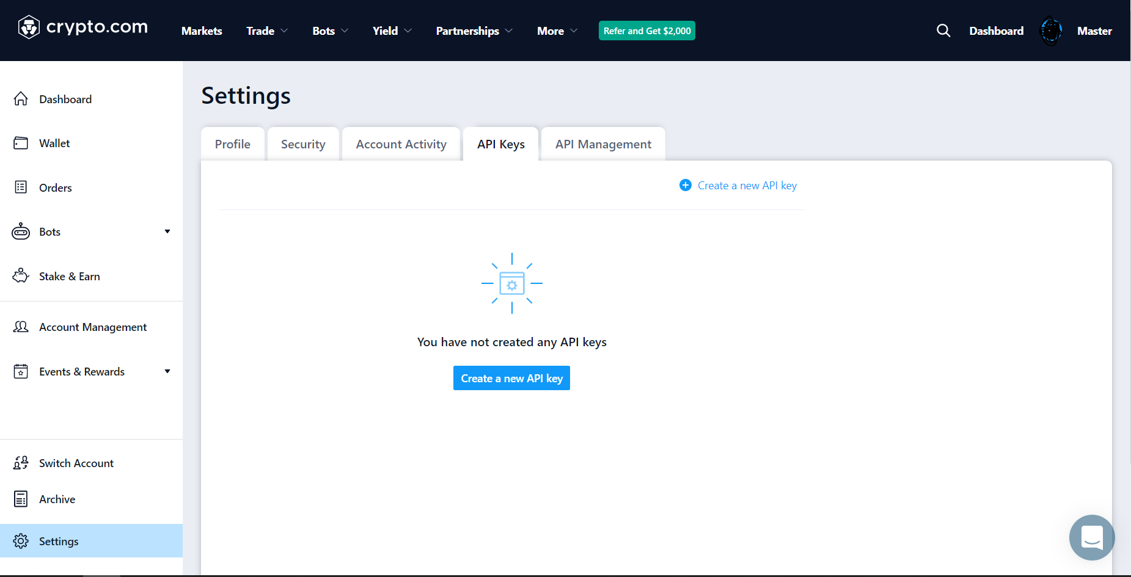The image size is (1131, 577).
Task: Switch to the Security tab
Action: coord(303,144)
